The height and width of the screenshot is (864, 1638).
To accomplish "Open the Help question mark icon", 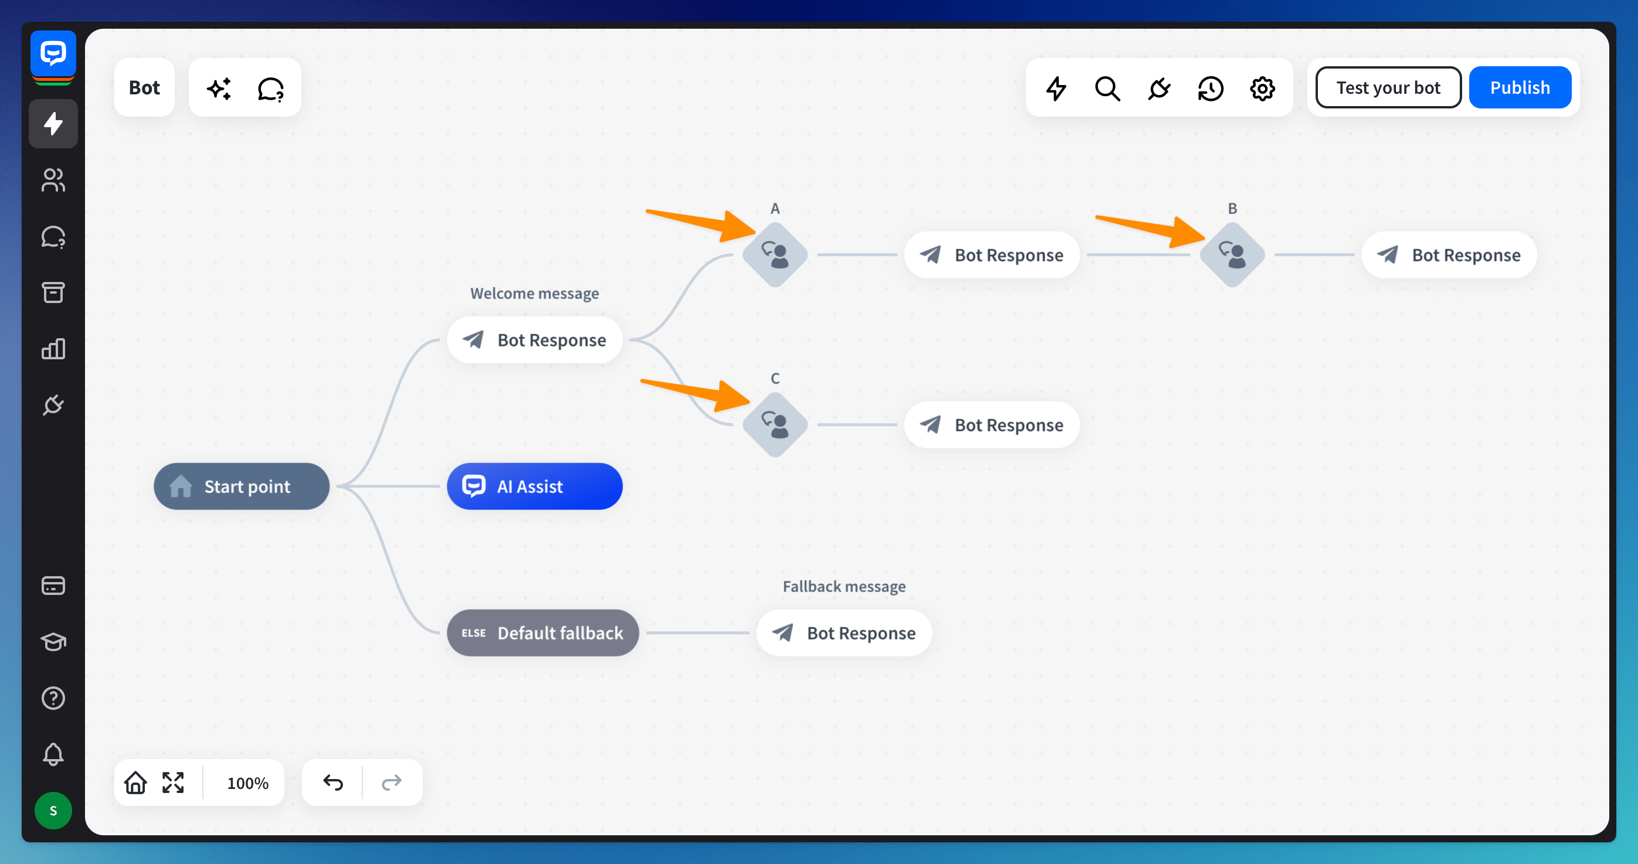I will coord(53,698).
